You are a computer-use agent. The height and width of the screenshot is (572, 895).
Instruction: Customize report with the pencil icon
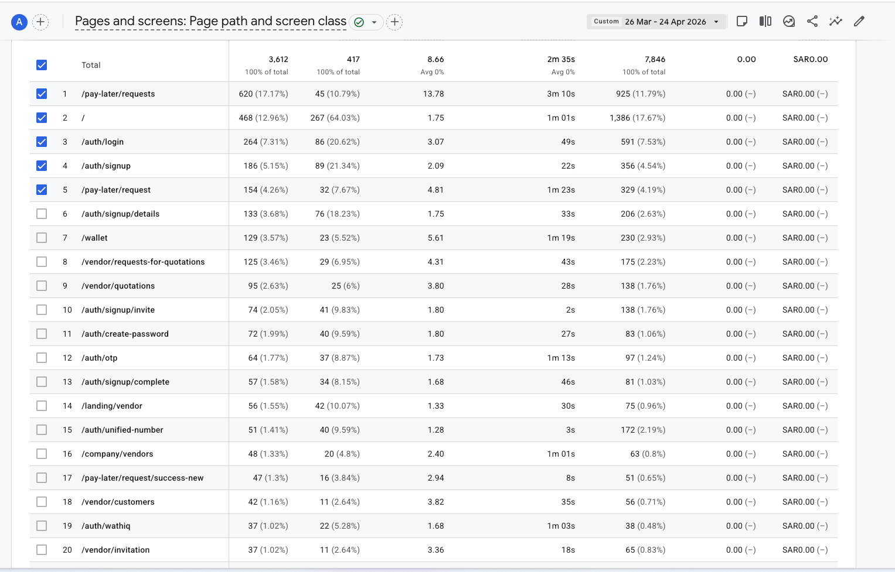[859, 22]
